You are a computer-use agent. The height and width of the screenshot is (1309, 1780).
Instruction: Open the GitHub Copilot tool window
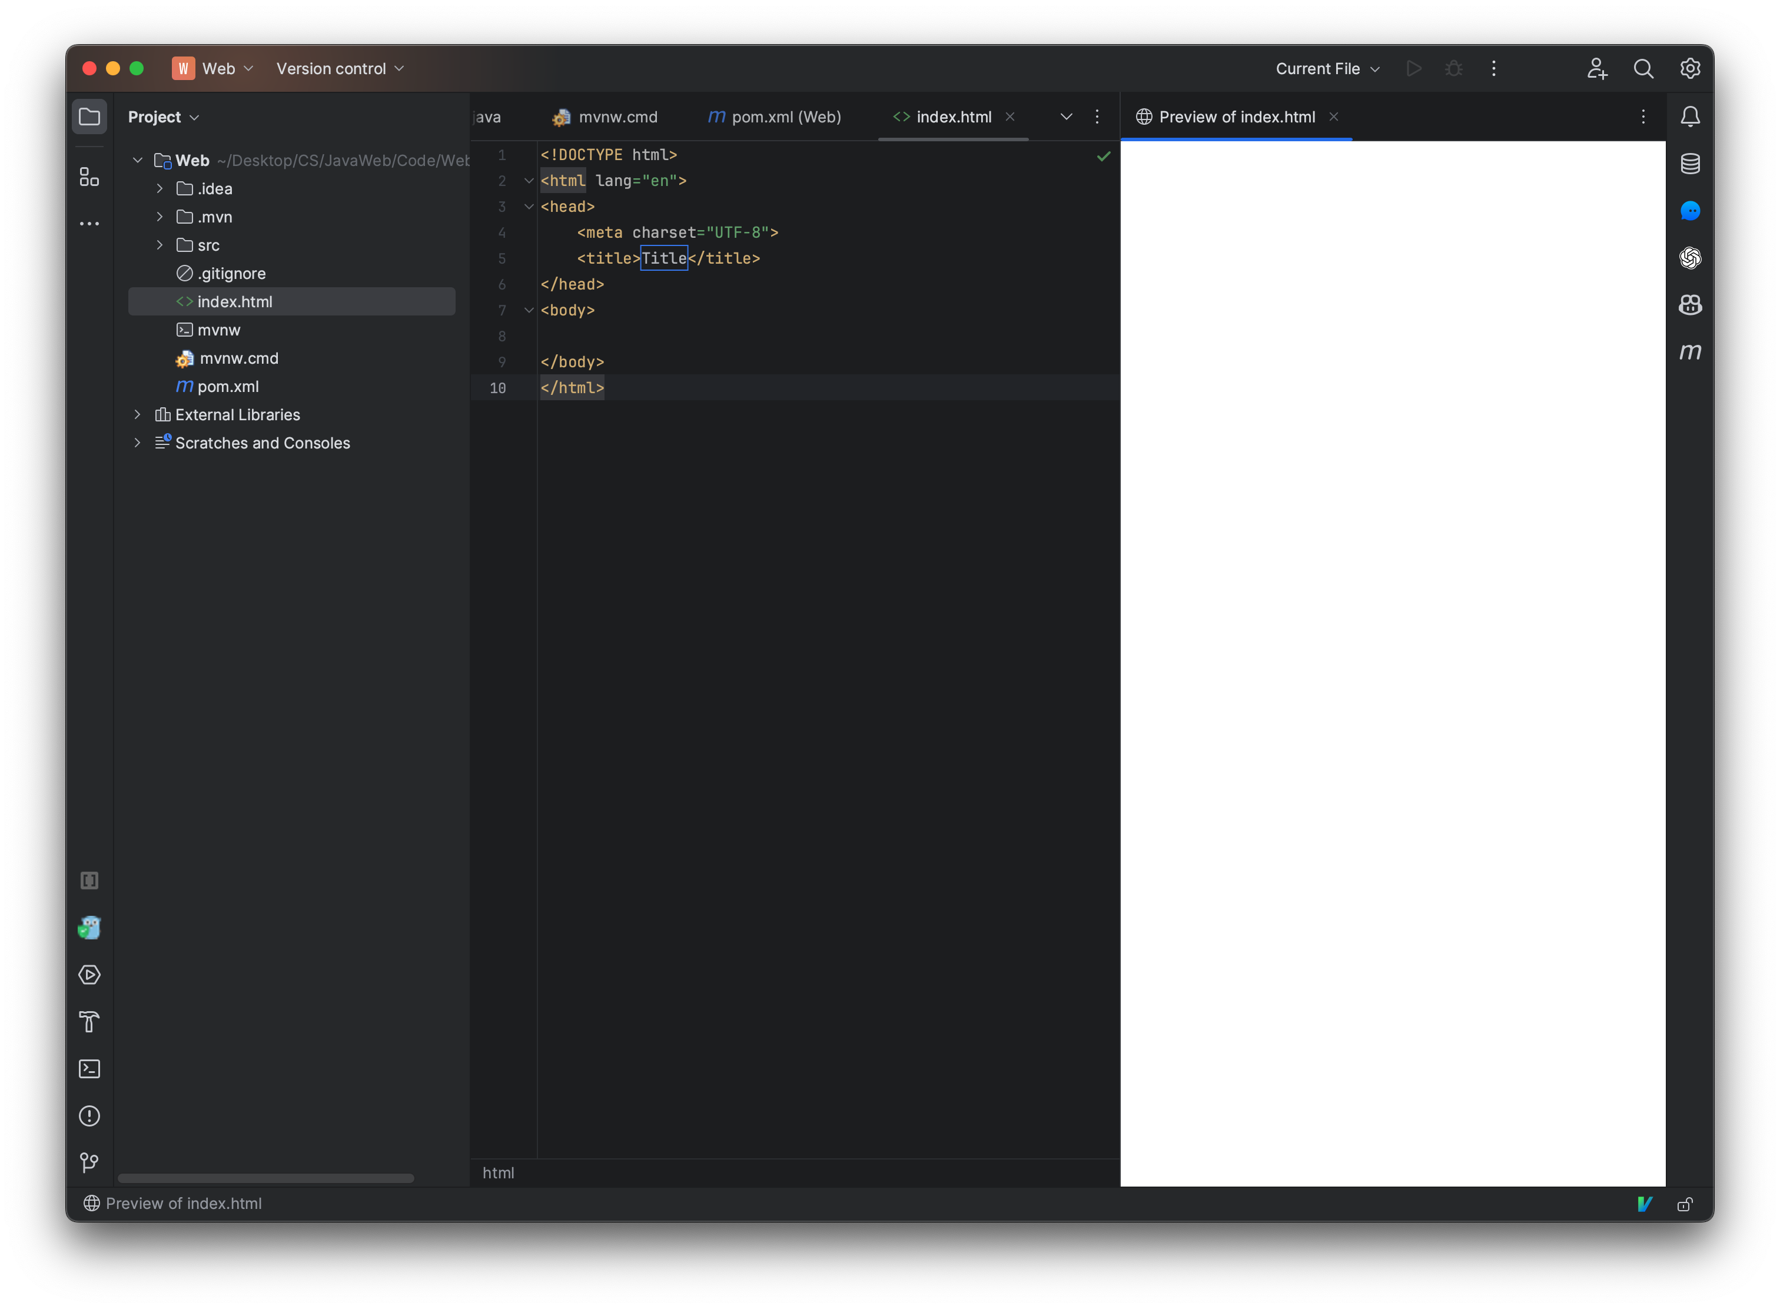point(1691,305)
